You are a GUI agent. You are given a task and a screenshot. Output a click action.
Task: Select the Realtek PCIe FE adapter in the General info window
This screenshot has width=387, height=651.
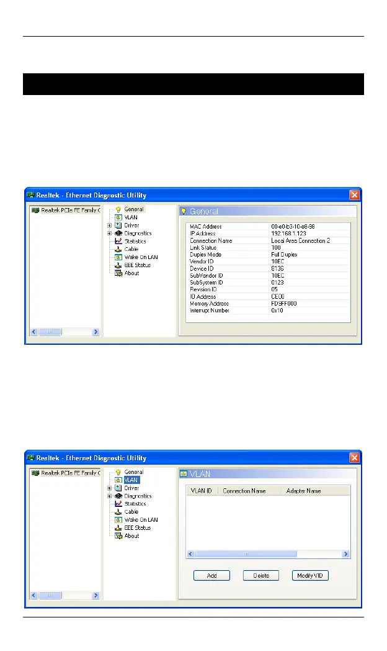pos(66,211)
